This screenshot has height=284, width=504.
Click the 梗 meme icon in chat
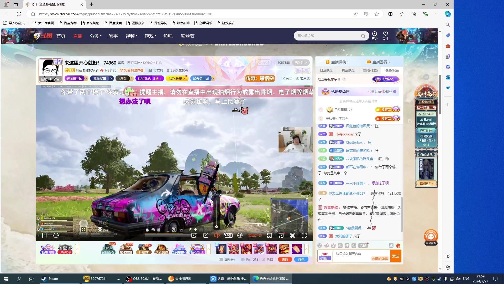347,246
